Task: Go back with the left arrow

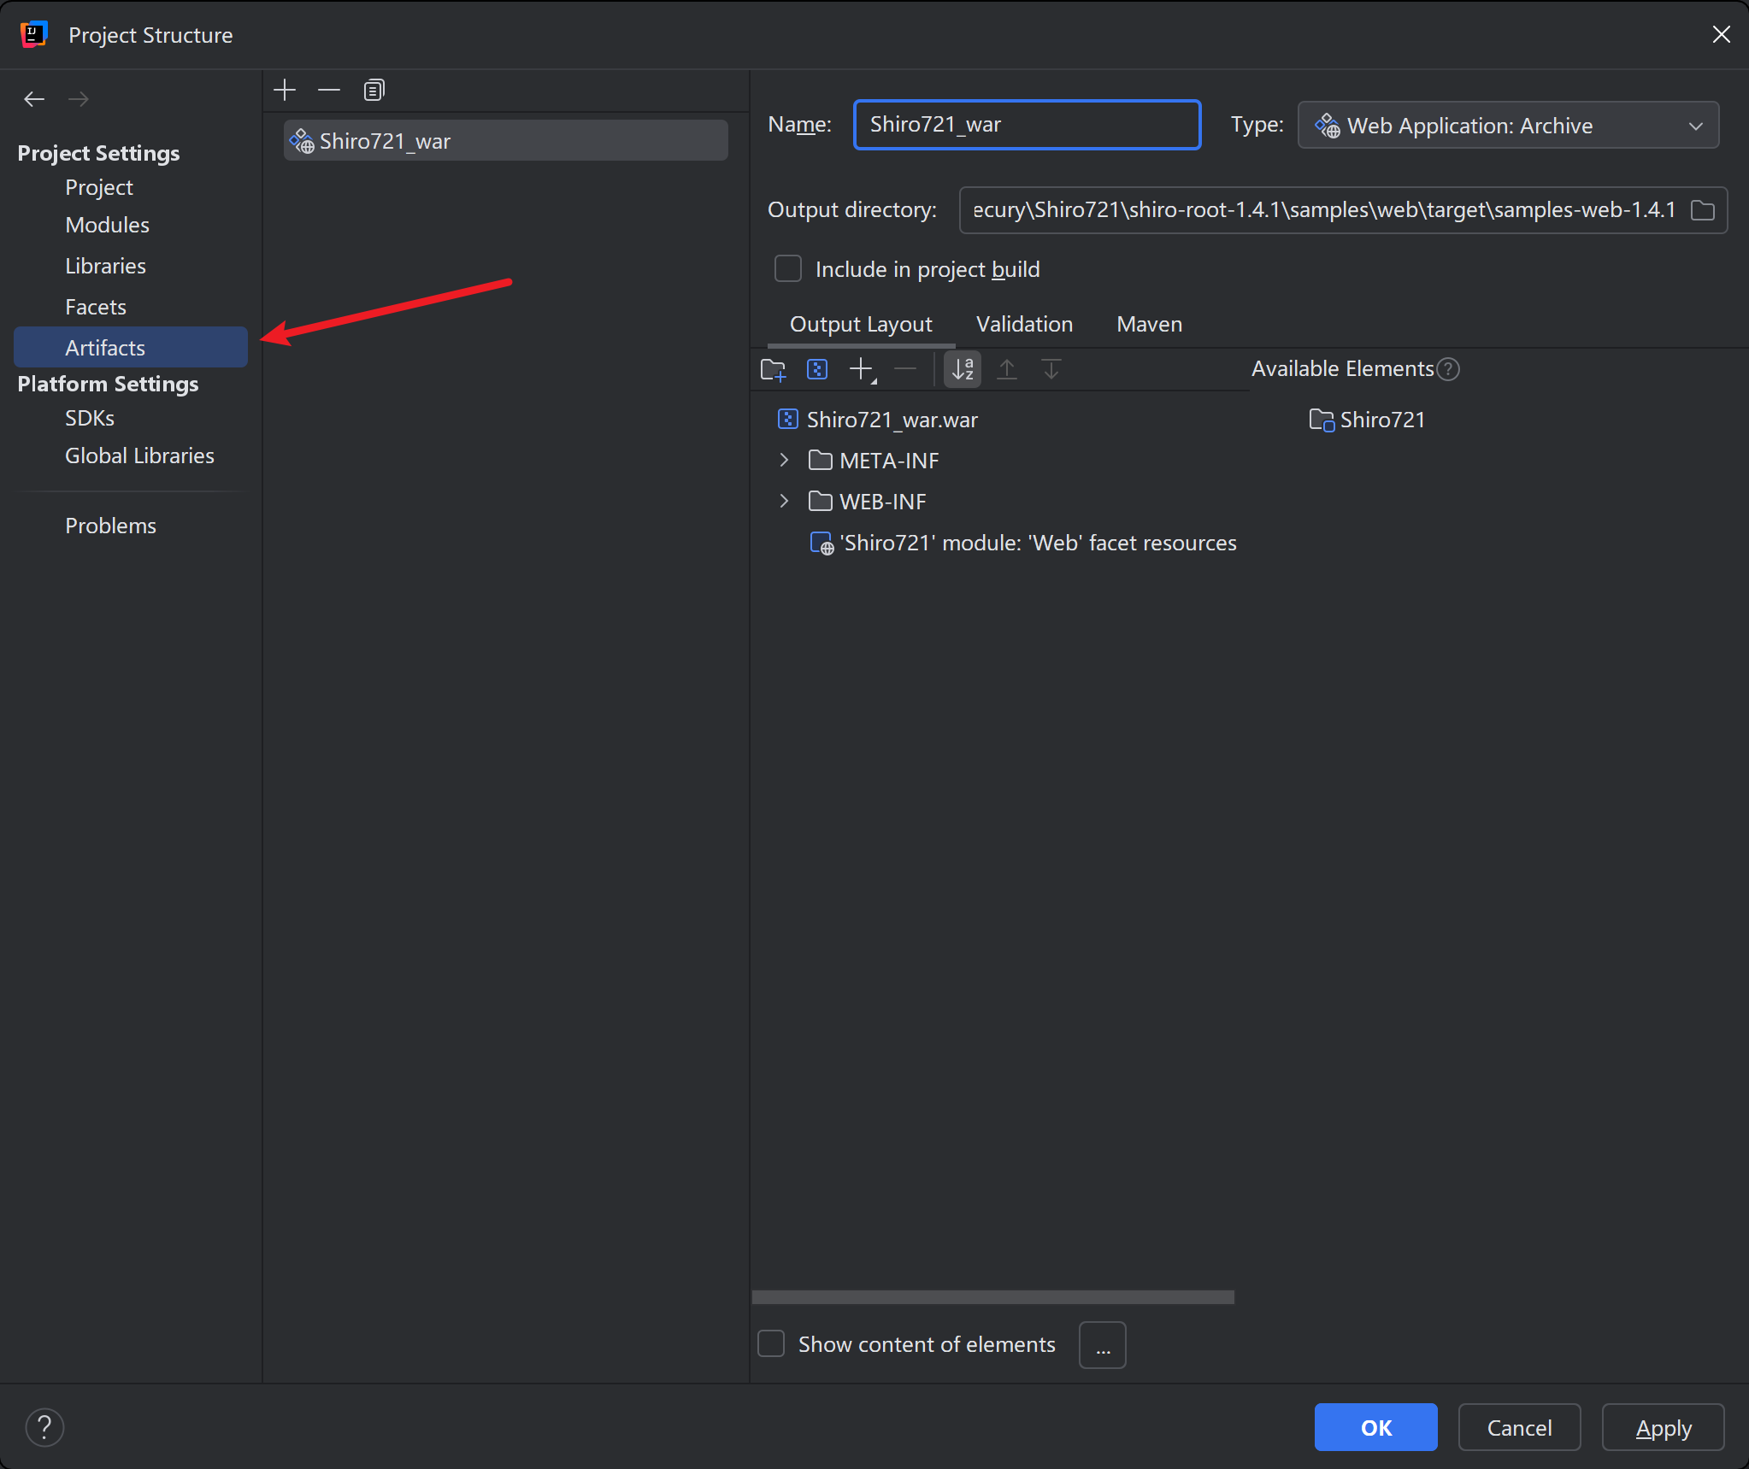Action: [x=34, y=99]
